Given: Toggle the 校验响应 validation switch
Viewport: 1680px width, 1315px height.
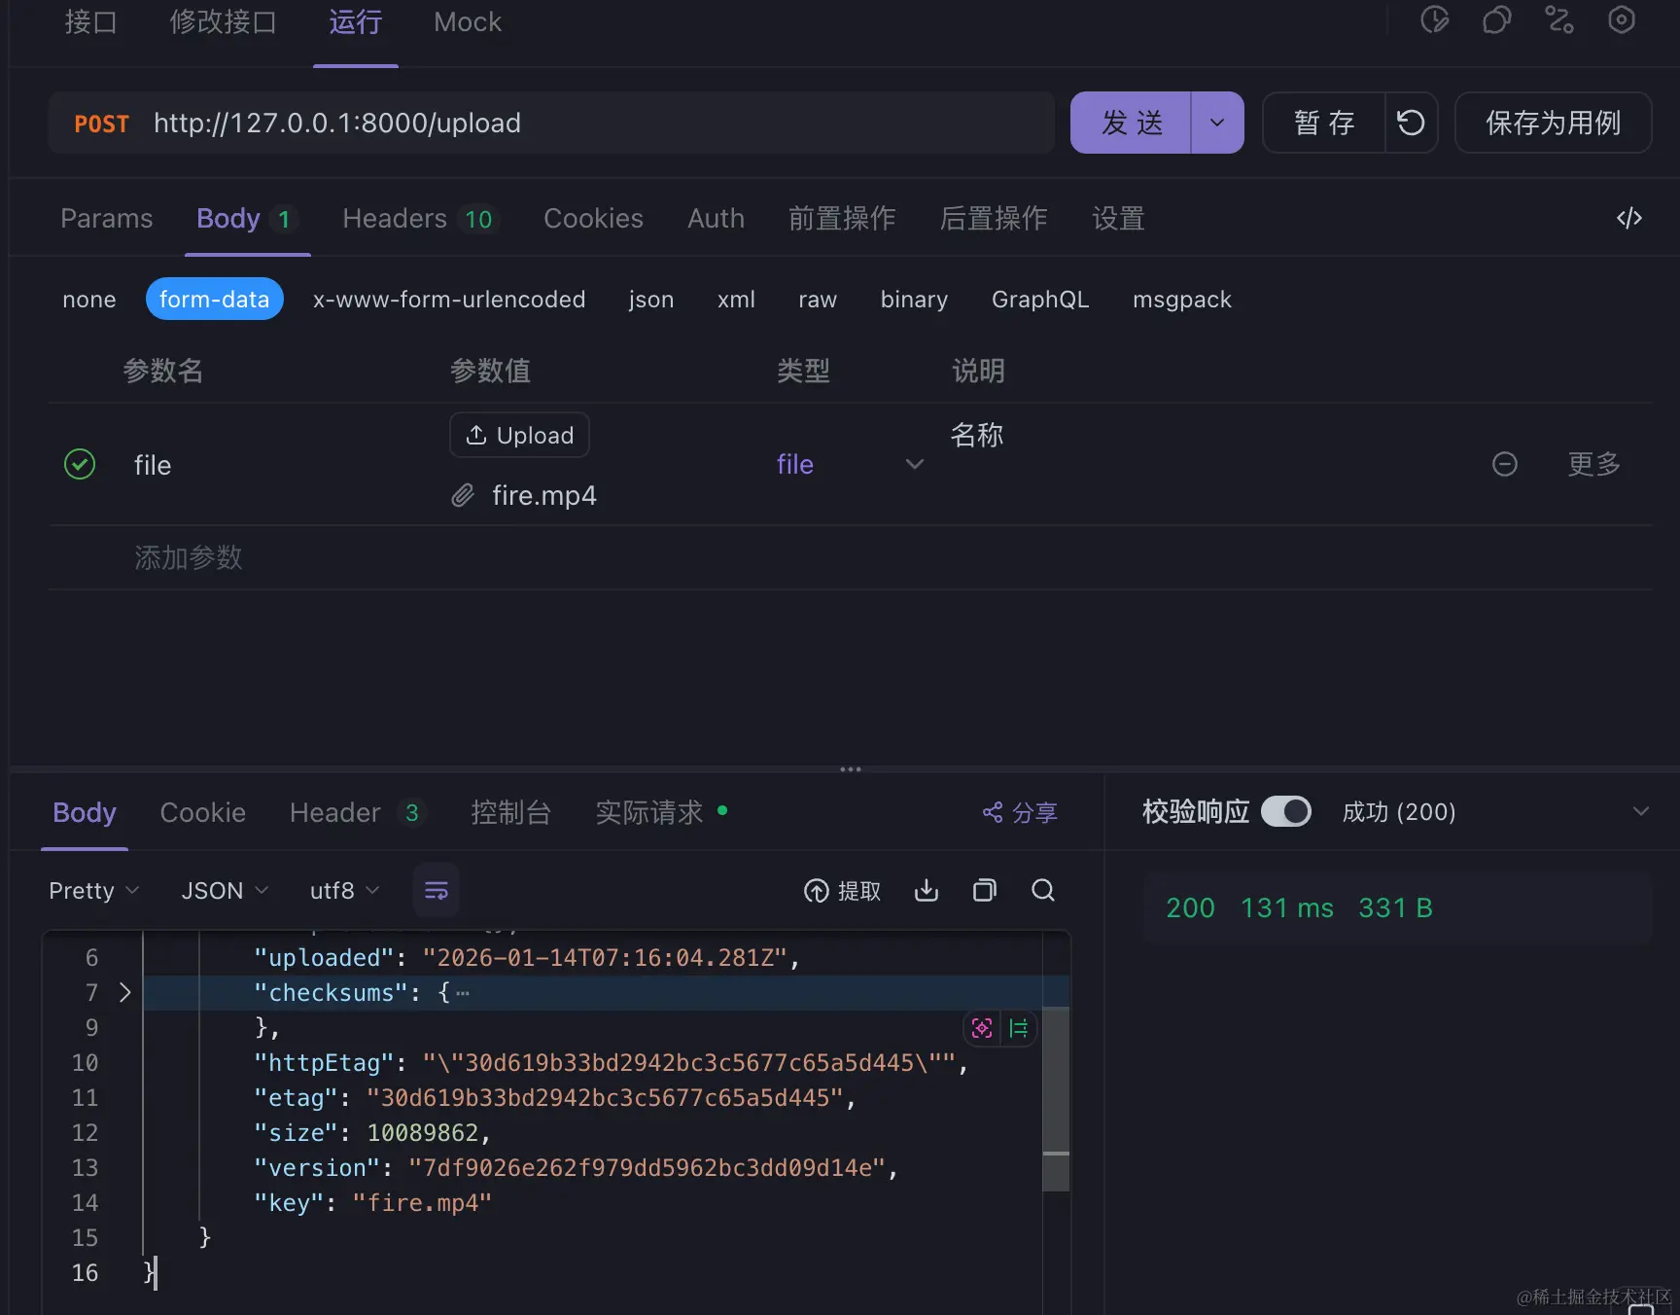Looking at the screenshot, I should (1285, 811).
